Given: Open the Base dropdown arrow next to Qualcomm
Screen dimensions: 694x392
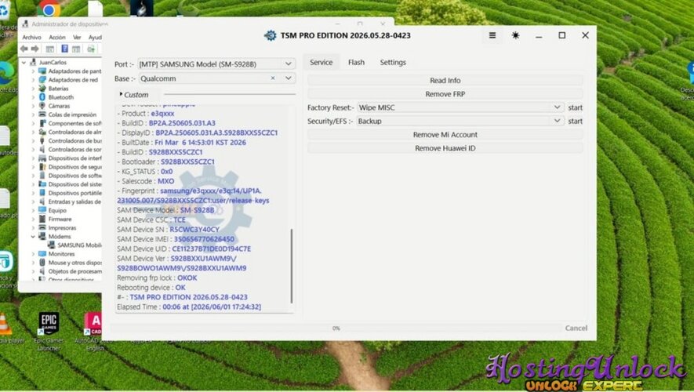Looking at the screenshot, I should (x=288, y=78).
